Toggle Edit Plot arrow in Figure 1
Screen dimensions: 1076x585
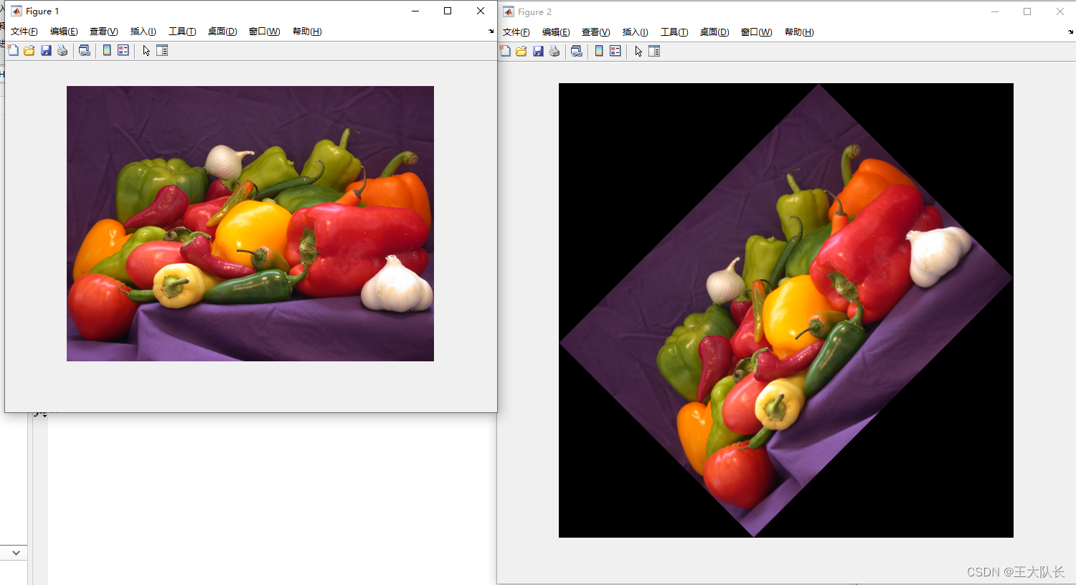click(146, 50)
